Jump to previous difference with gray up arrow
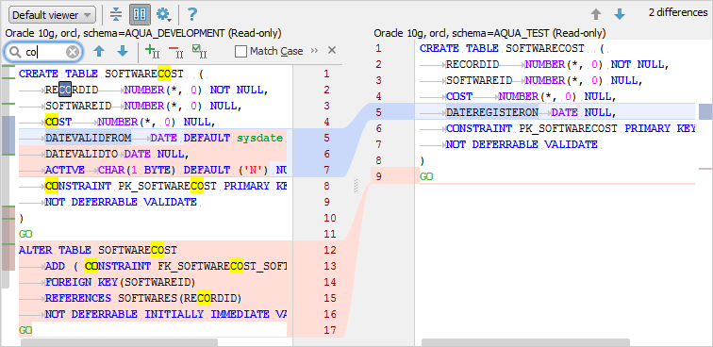Viewport: 713px width, 347px height. (x=596, y=14)
